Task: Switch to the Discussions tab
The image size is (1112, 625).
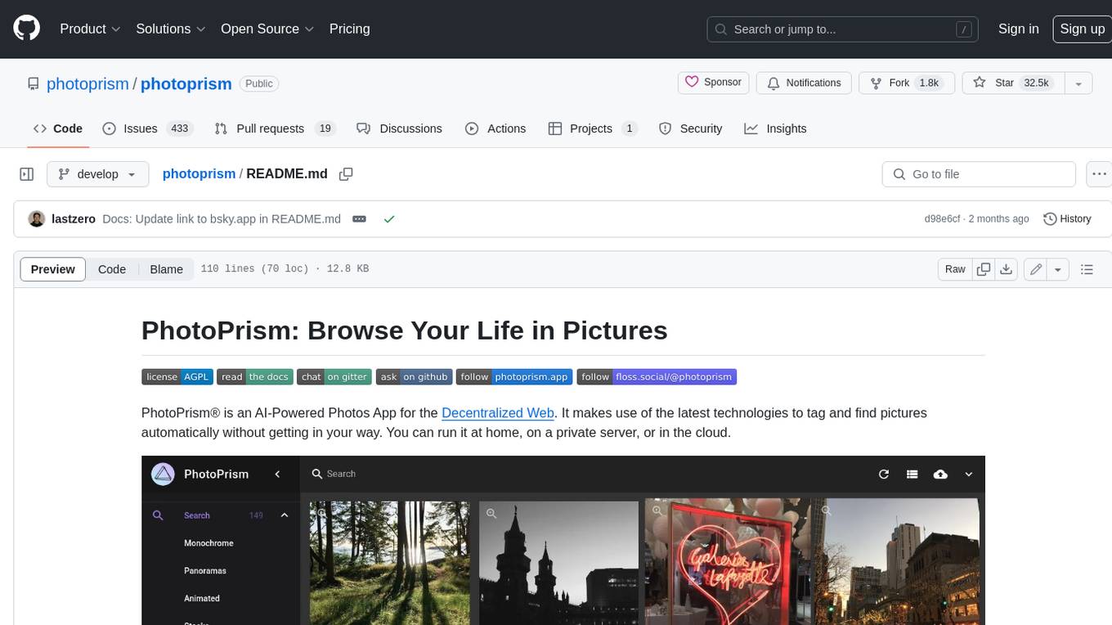Action: tap(399, 128)
